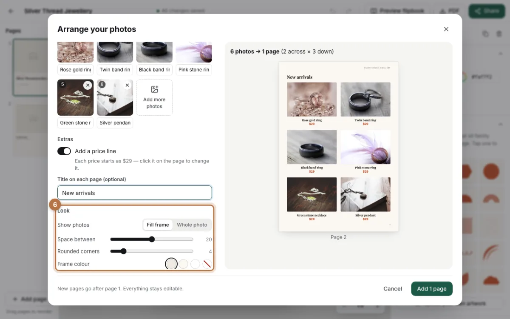
Task: Click the Pink stone ring photo in preview
Action: 365,147
